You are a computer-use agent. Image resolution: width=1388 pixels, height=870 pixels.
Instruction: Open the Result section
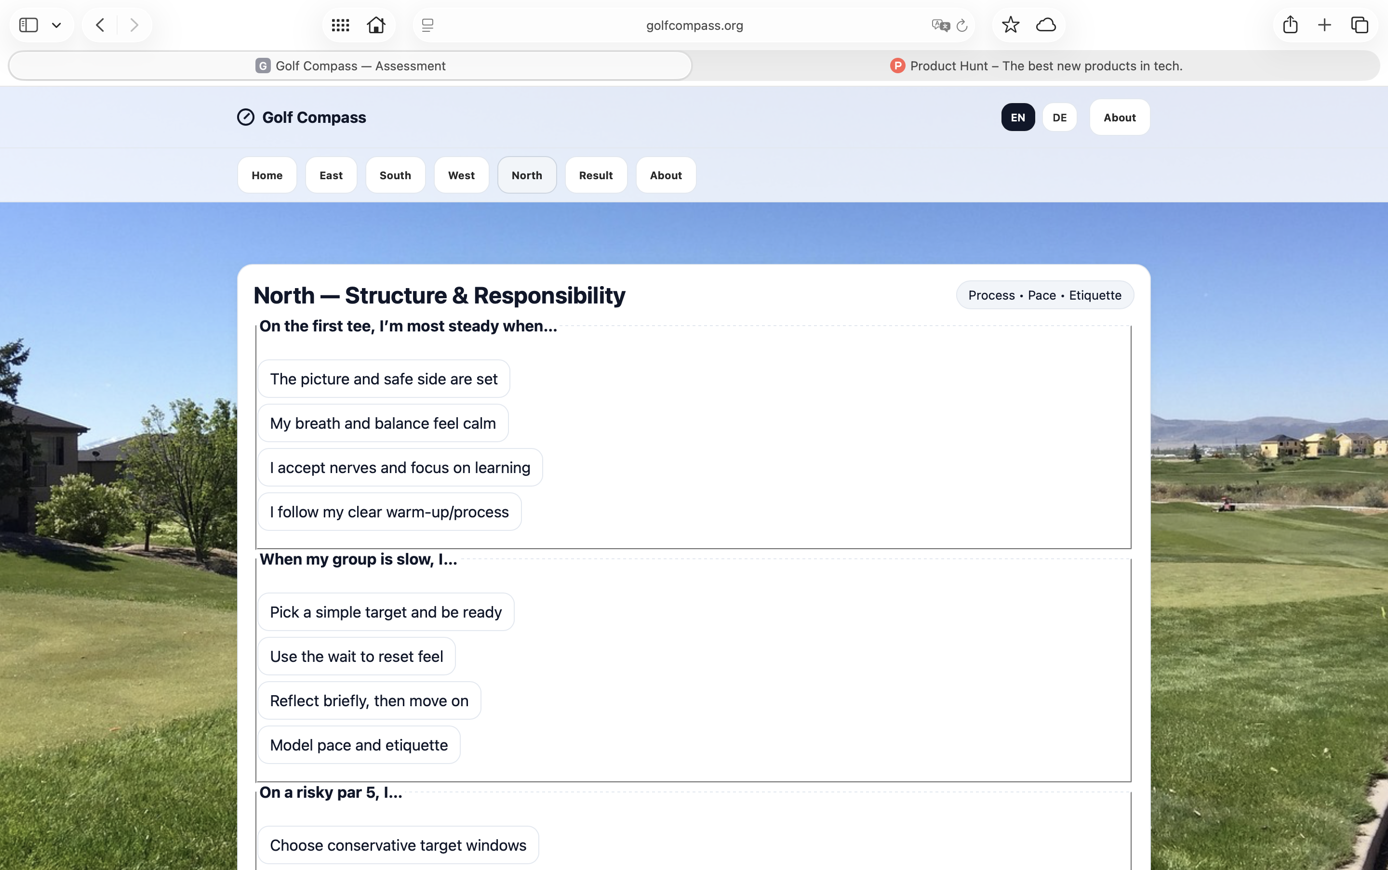(x=595, y=175)
